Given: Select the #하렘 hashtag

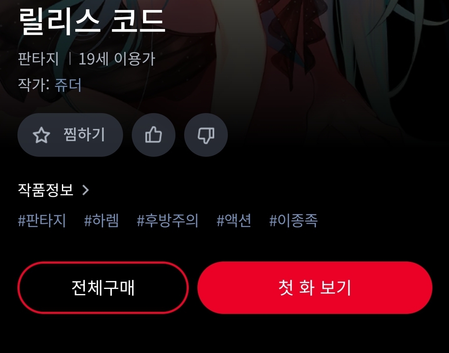Looking at the screenshot, I should pos(101,221).
